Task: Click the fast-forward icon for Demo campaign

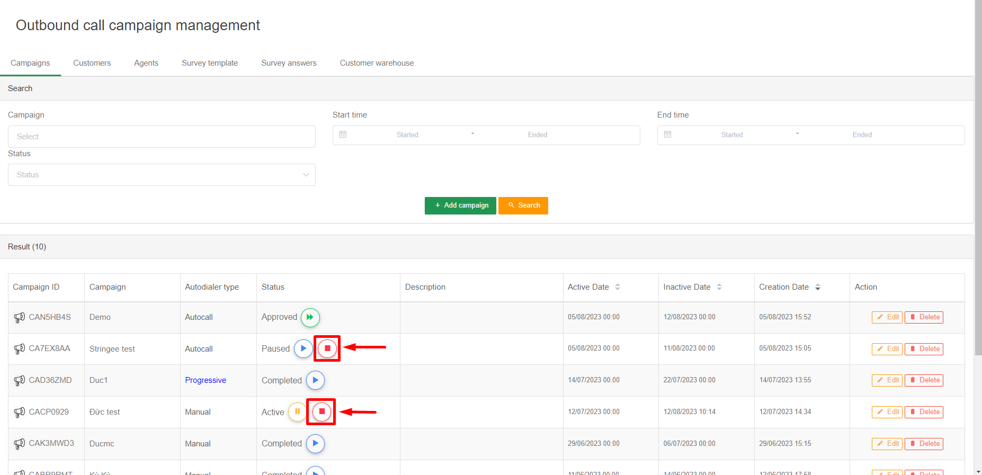Action: pos(310,317)
